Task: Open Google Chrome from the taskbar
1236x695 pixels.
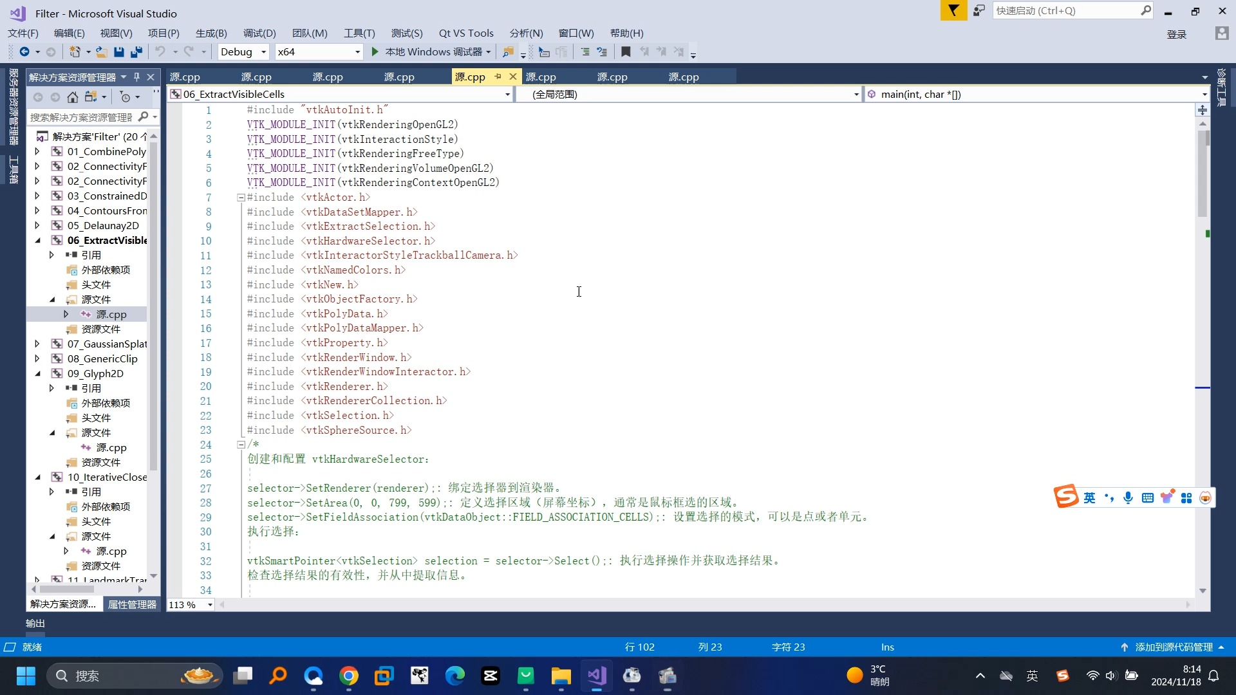Action: click(x=349, y=676)
